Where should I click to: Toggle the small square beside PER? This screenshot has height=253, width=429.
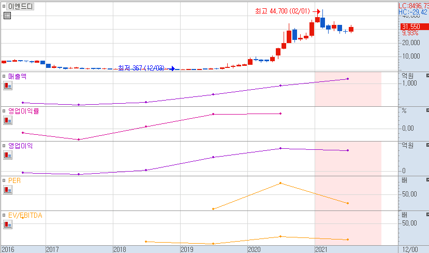coord(4,180)
